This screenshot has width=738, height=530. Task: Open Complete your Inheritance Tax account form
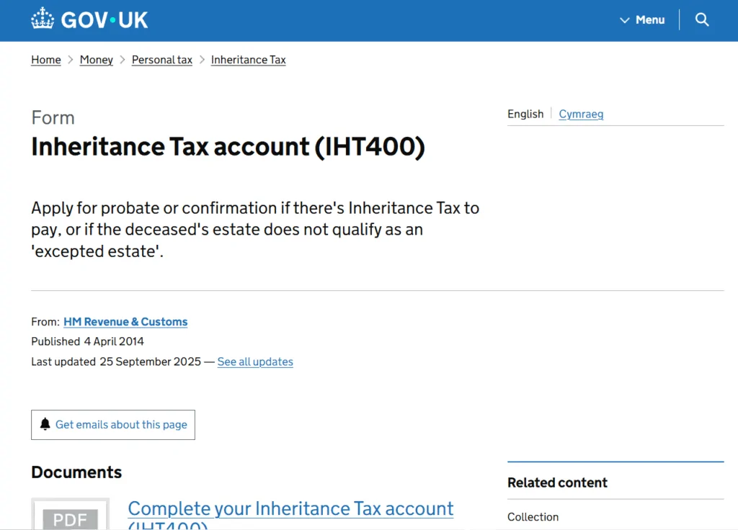pyautogui.click(x=290, y=508)
